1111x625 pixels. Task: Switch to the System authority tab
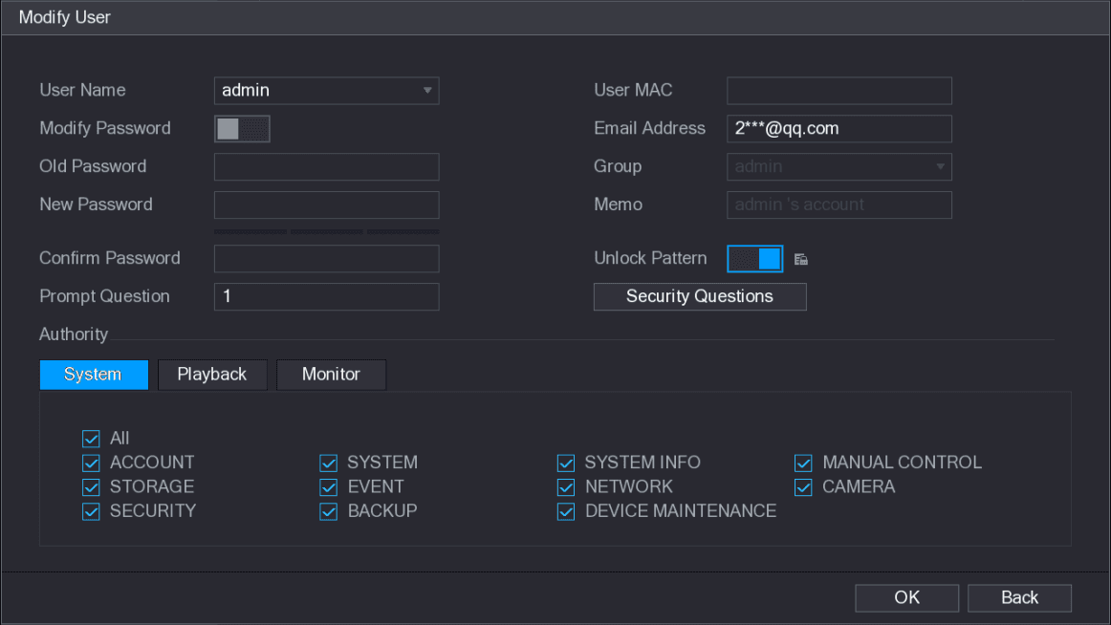tap(94, 375)
